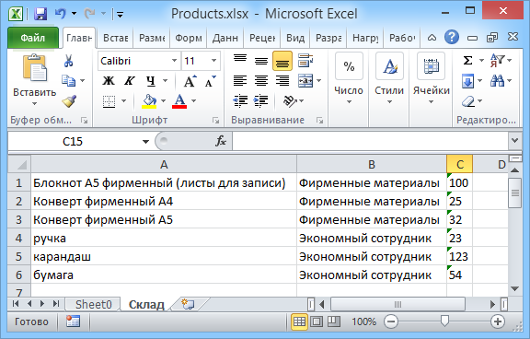Screen dimensions: 530x339
Task: Switch to the Sheet0 worksheet tab
Action: [x=93, y=305]
